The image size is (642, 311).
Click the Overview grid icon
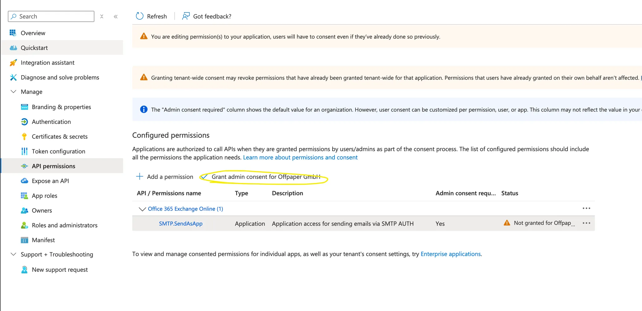coord(13,33)
